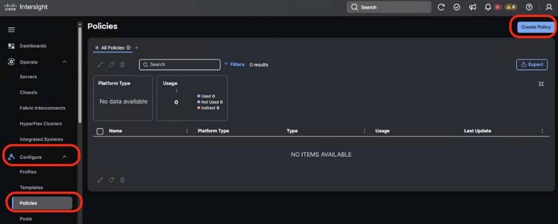Screen dimensions: 558x224
Task: Click the Not Used legend swatch
Action: (199, 102)
